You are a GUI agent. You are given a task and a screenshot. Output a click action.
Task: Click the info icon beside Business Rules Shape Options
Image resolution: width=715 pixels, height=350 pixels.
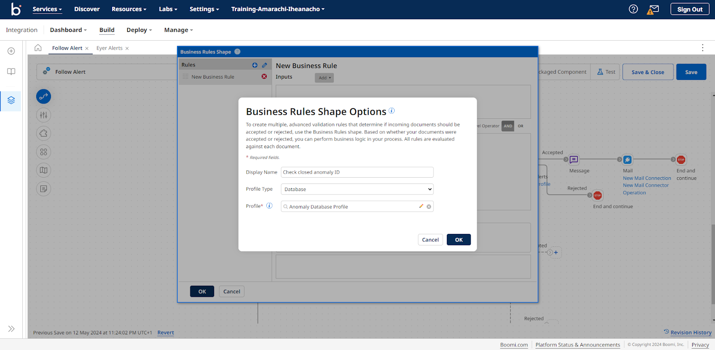(x=391, y=111)
